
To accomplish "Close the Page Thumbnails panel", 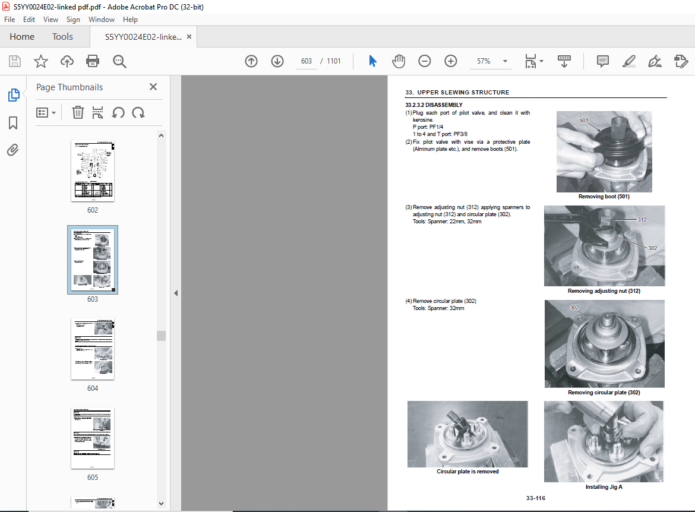I will tap(153, 87).
